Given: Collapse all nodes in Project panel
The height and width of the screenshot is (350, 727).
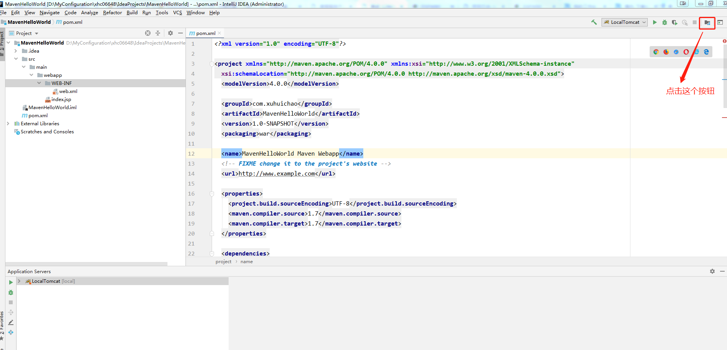Looking at the screenshot, I should tap(158, 33).
